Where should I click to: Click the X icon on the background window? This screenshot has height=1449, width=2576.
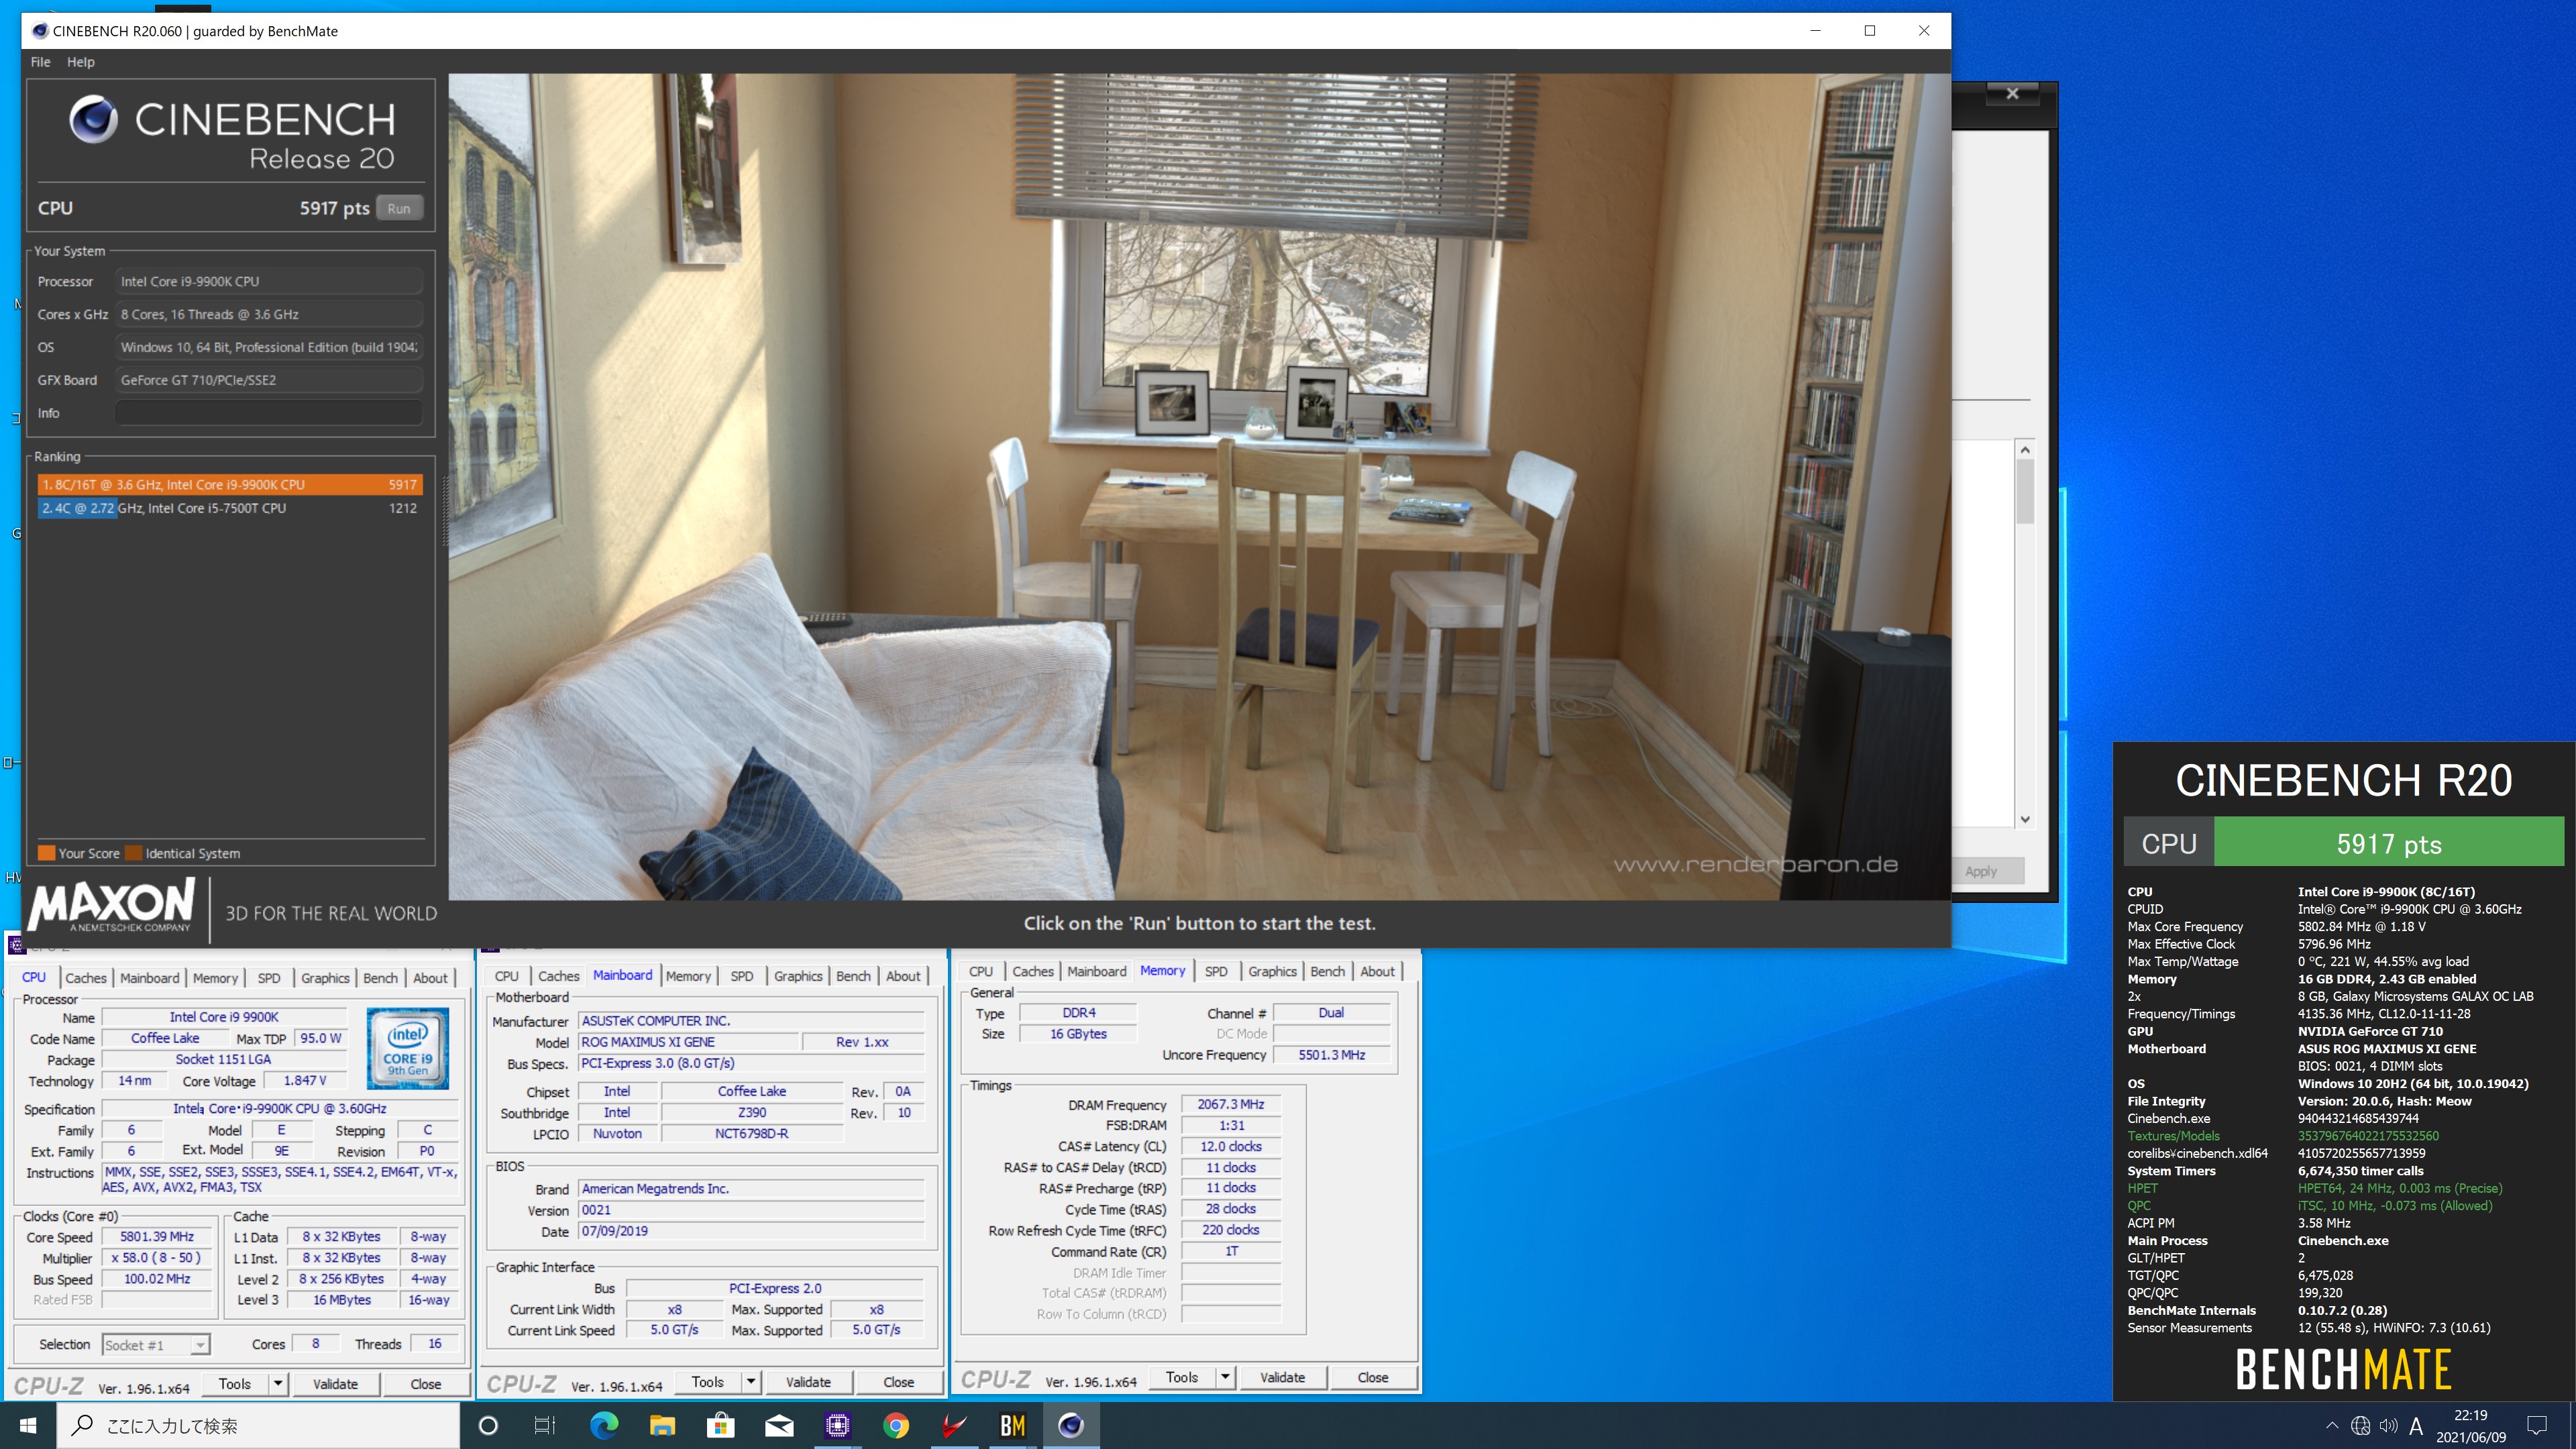click(x=2012, y=93)
